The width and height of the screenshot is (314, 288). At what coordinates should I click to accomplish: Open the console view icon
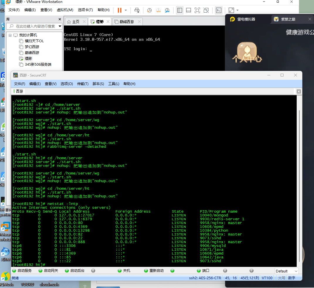[219, 10]
